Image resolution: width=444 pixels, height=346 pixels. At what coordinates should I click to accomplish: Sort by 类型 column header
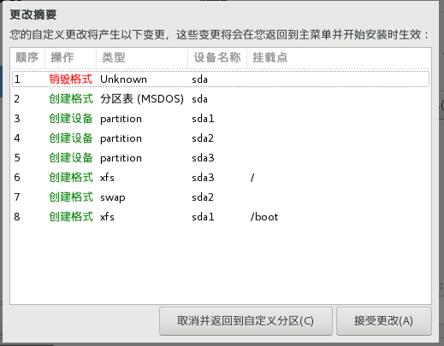click(x=142, y=58)
